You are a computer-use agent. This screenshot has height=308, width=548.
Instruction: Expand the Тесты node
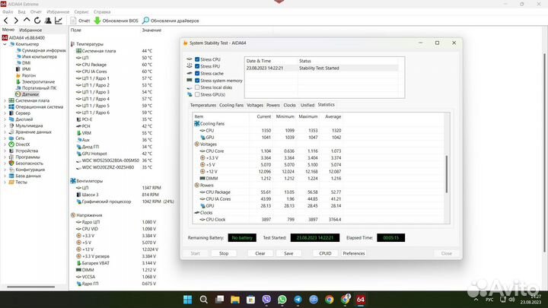coord(5,182)
